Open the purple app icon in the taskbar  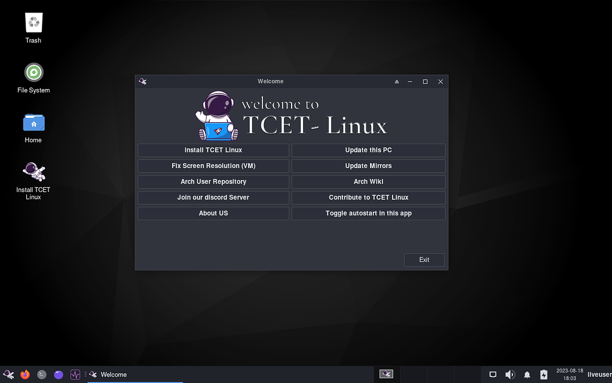tap(58, 374)
